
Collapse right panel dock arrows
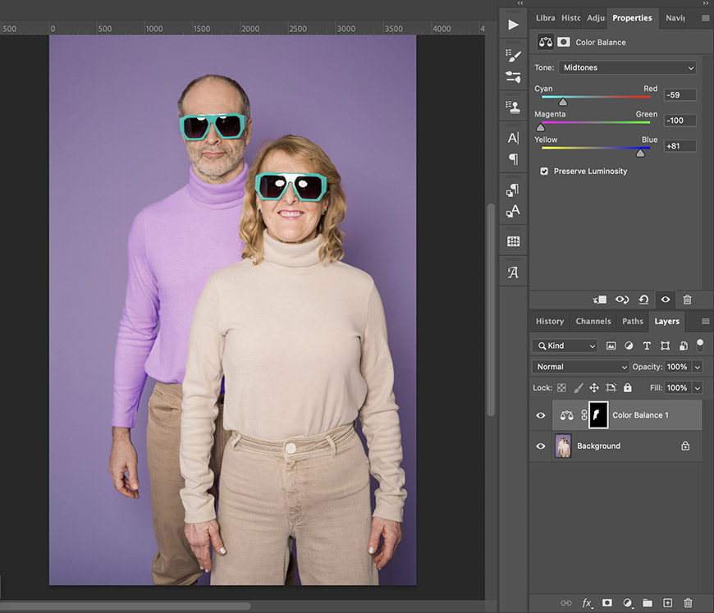click(x=706, y=2)
